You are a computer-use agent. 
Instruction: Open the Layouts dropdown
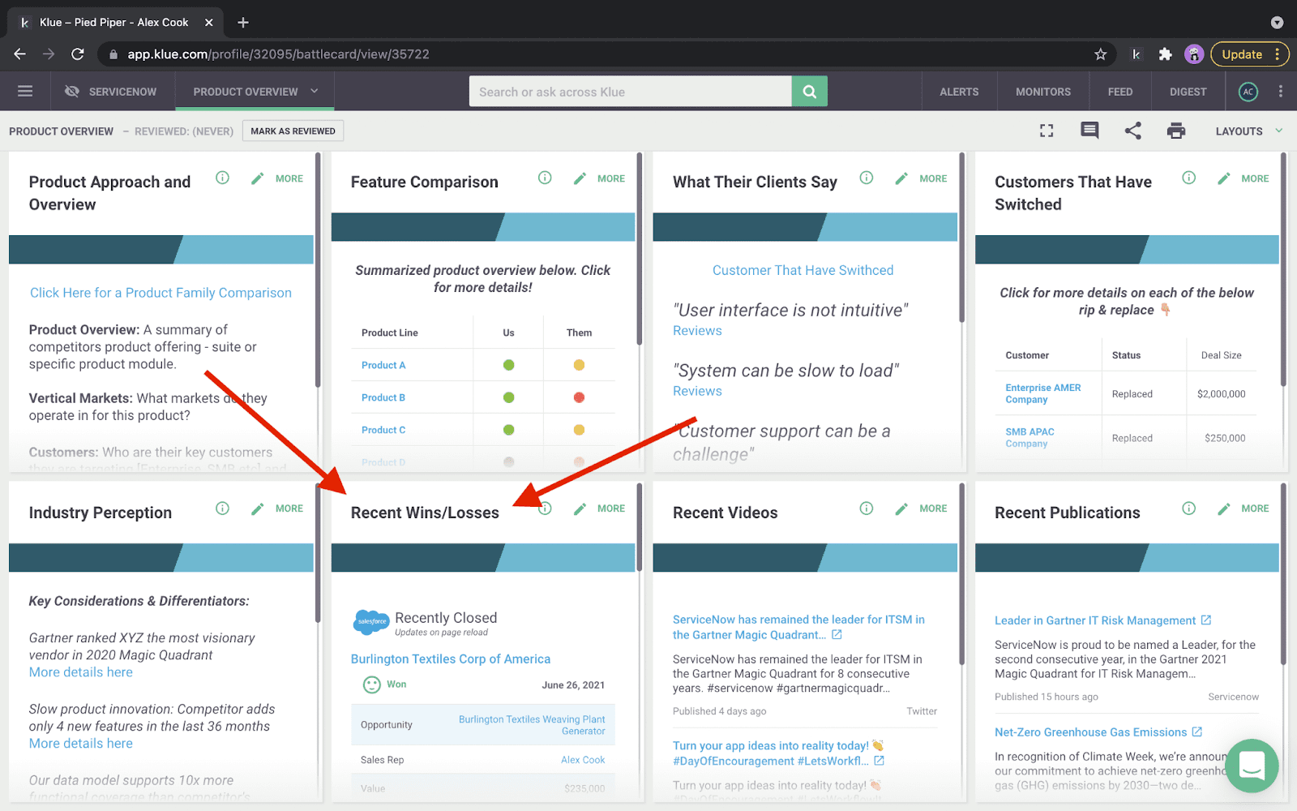[x=1249, y=131]
